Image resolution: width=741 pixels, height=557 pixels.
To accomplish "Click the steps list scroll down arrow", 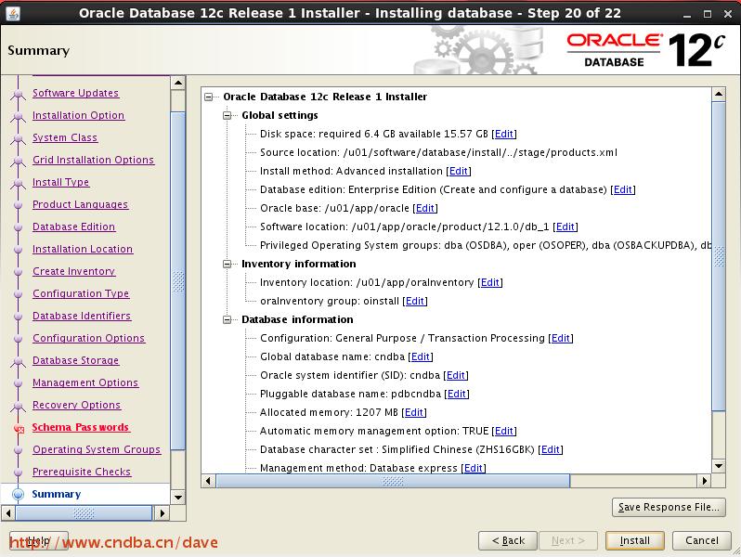I will click(178, 497).
